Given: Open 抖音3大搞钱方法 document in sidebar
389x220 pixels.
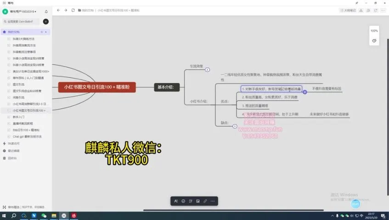Looking at the screenshot, I should 24,39.
